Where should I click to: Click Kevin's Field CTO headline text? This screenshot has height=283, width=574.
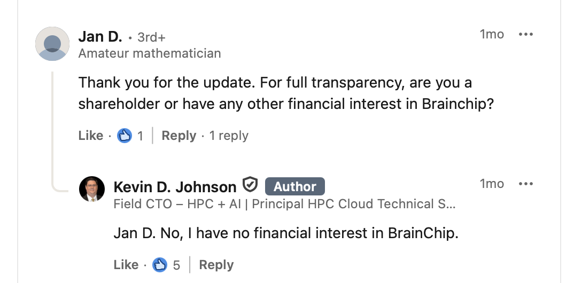coord(284,204)
